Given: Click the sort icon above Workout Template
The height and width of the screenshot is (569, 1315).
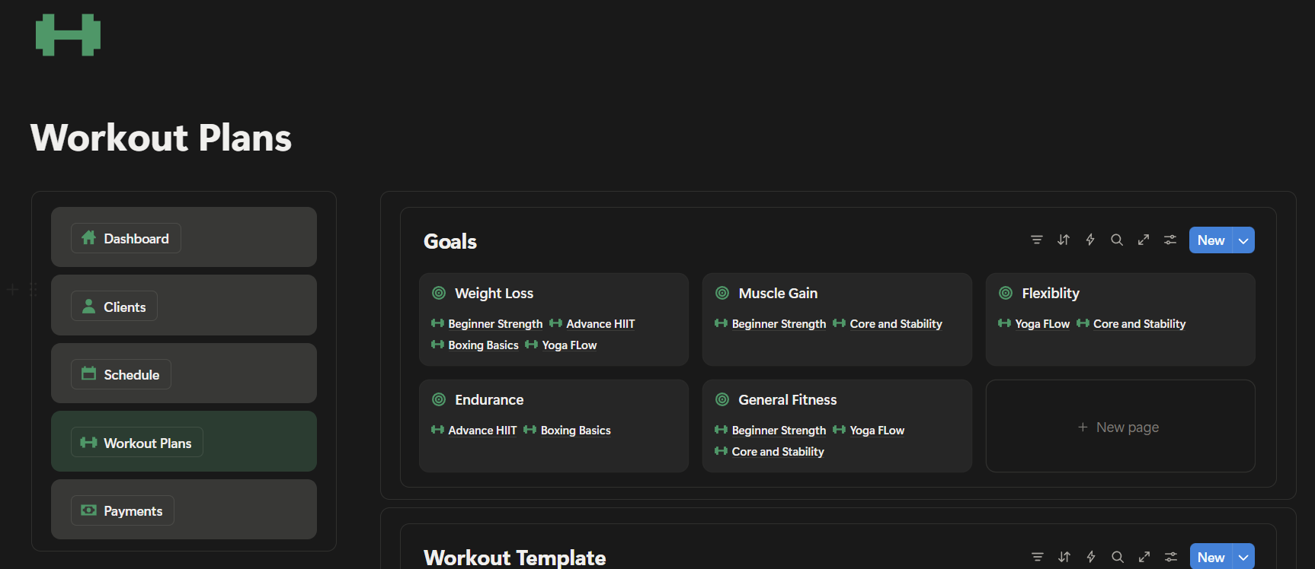Looking at the screenshot, I should tap(1064, 557).
